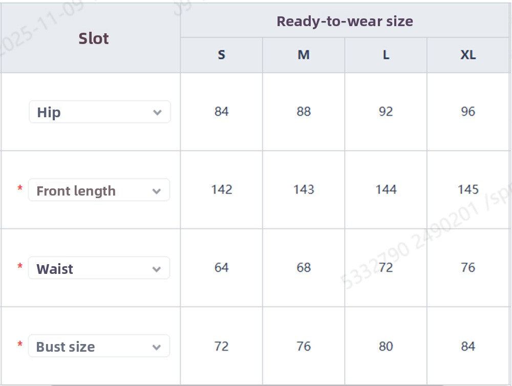This screenshot has height=386, width=512.
Task: Open the Hip slot dropdown
Action: click(100, 112)
